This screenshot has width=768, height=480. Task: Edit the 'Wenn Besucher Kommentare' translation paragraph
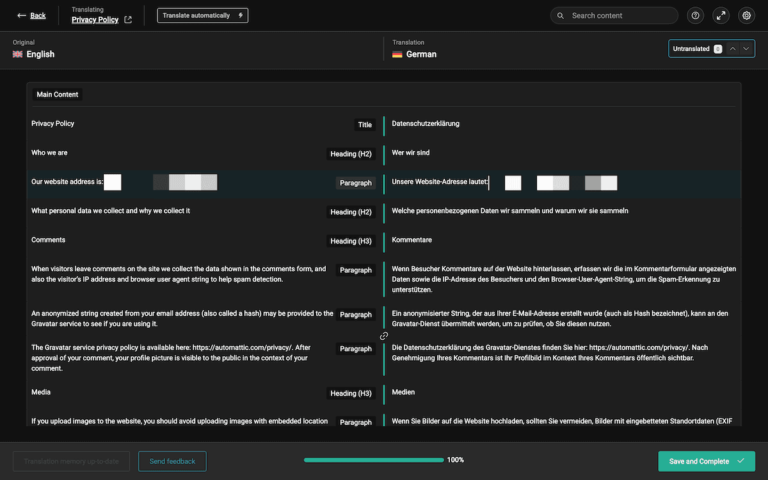pos(564,279)
